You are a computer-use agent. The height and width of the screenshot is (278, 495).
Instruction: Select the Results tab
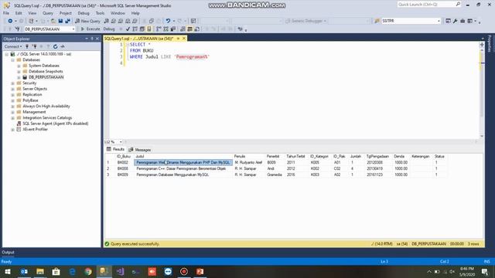(x=115, y=149)
